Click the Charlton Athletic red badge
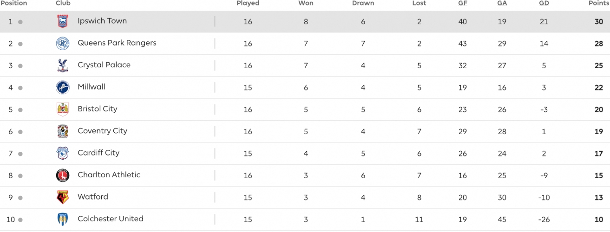Image resolution: width=610 pixels, height=232 pixels. pos(62,175)
